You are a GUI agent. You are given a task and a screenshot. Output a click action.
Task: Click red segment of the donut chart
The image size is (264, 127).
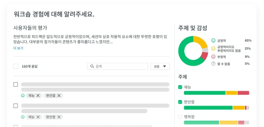[205, 56]
